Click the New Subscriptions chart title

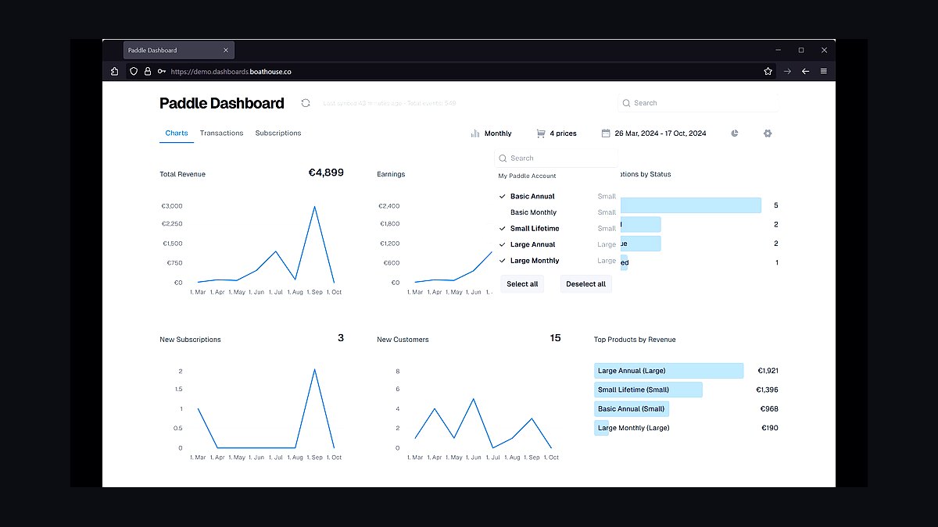click(190, 340)
